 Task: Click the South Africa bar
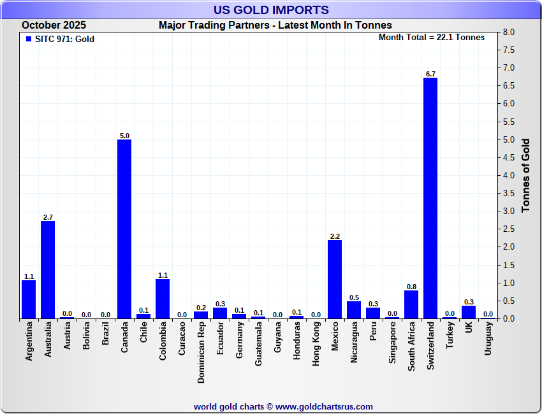click(411, 304)
